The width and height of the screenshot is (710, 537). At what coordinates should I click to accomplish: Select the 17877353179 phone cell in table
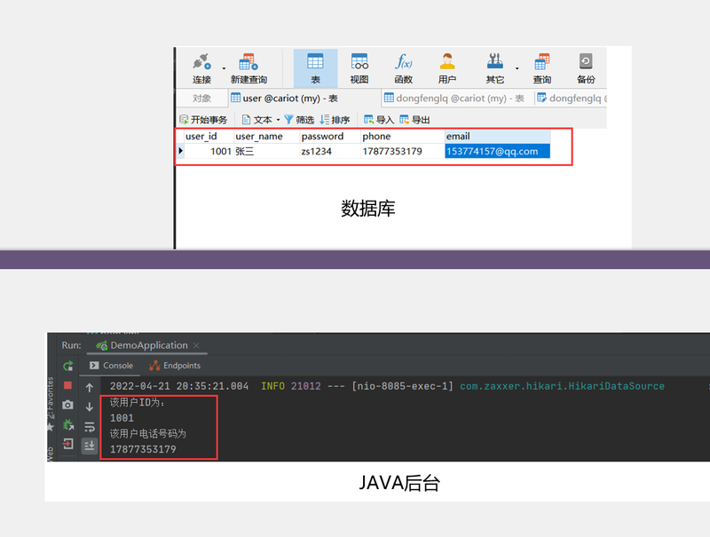pyautogui.click(x=403, y=151)
